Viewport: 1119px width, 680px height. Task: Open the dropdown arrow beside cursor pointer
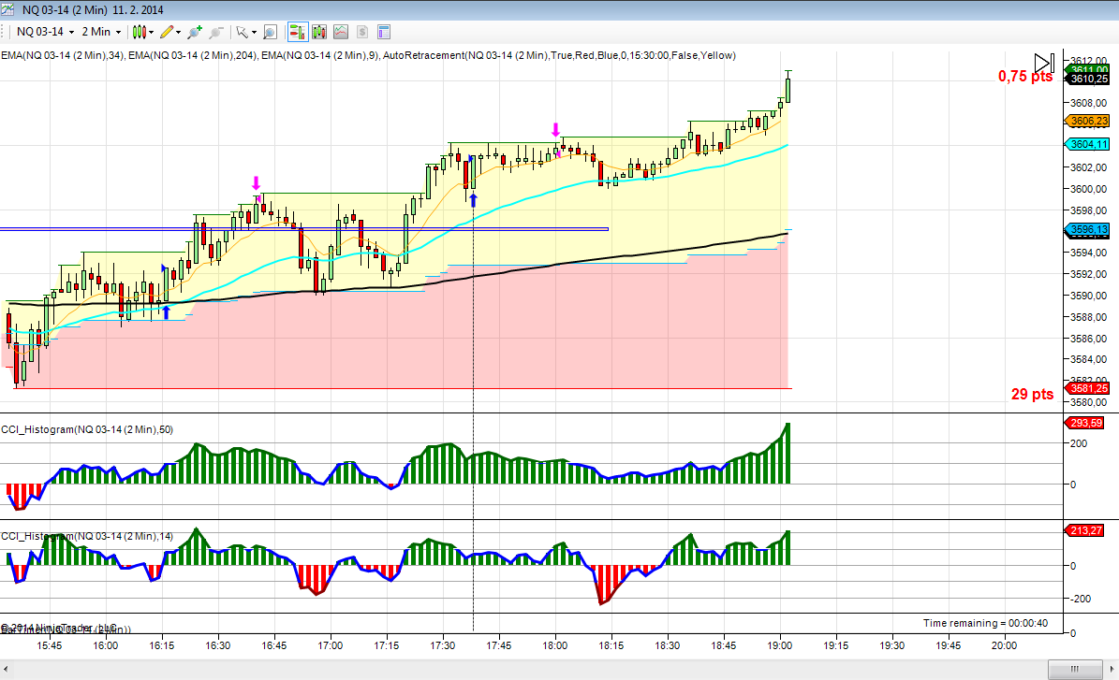pyautogui.click(x=253, y=32)
